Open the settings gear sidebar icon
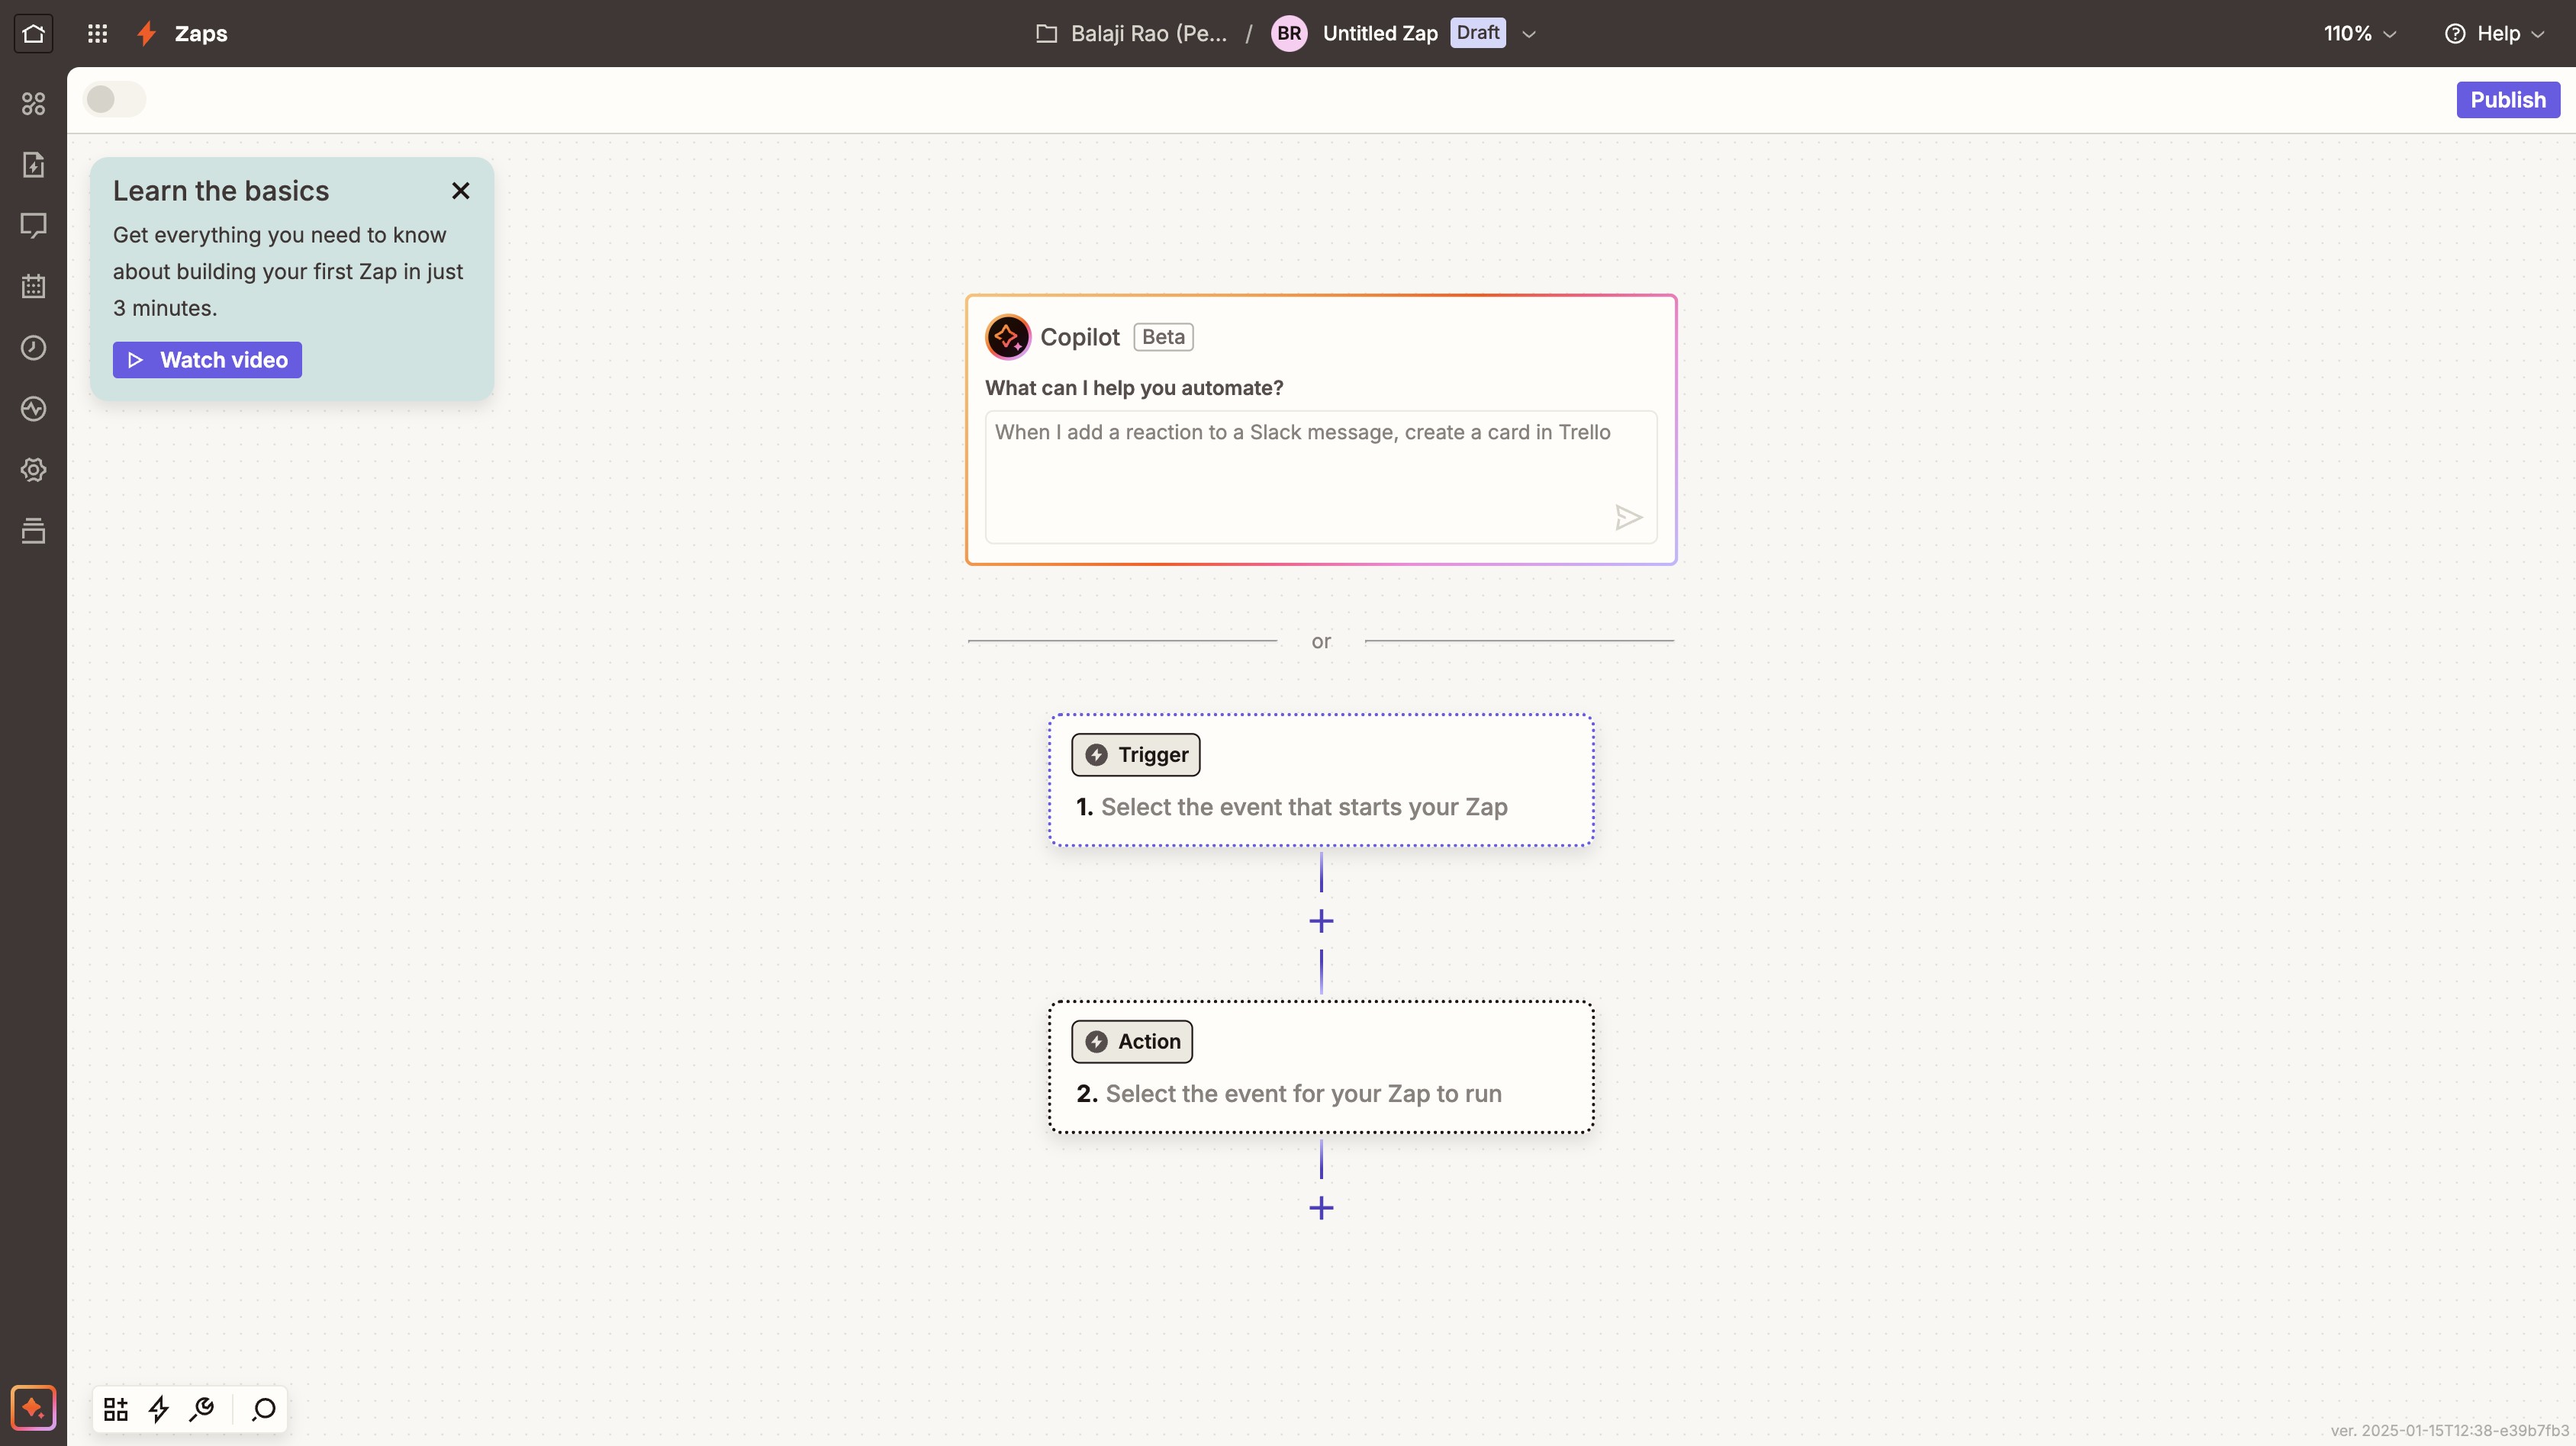The image size is (2576, 1446). point(33,470)
